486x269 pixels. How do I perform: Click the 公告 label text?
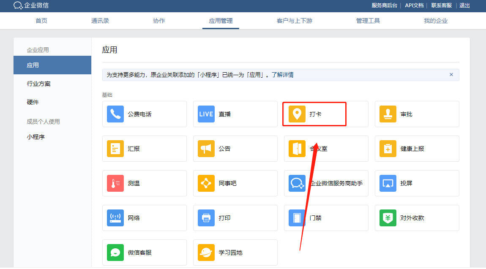click(225, 149)
